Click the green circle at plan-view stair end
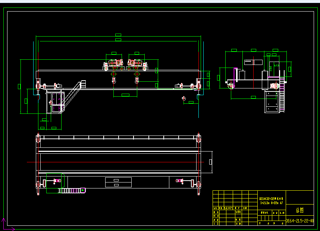320x231 pixels. [x=83, y=190]
